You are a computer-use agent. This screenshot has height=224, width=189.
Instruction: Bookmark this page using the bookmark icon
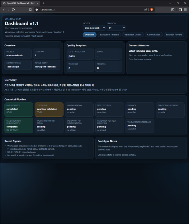tap(30, 10)
